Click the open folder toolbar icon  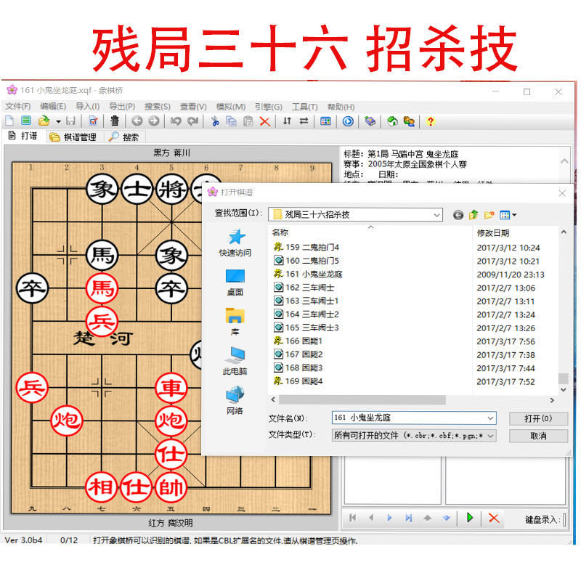click(x=44, y=121)
